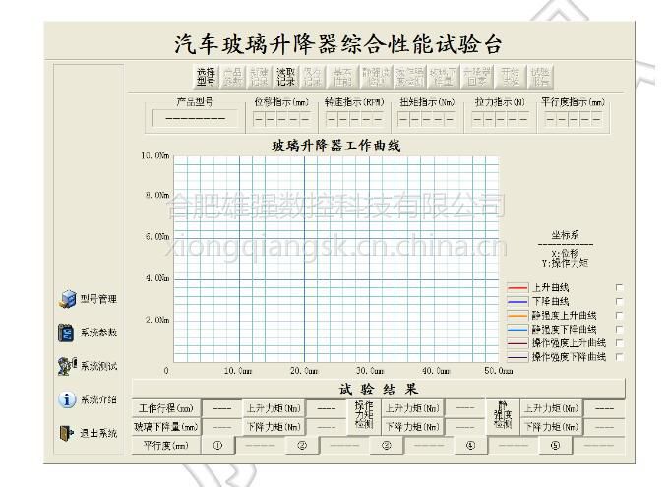Viewport: 669px width, 487px height.
Task: Toggle the 下降曲线 checkbox
Action: click(x=619, y=302)
